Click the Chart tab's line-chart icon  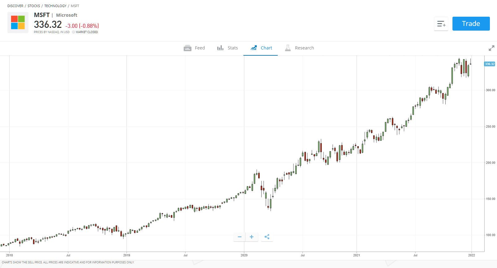pos(254,48)
